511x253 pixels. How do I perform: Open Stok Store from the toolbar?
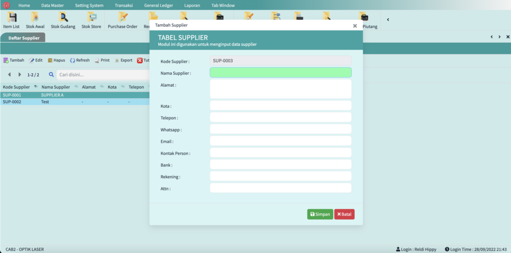coord(91,20)
